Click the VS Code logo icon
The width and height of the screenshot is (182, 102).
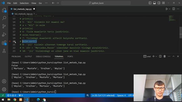click(x=3, y=3)
